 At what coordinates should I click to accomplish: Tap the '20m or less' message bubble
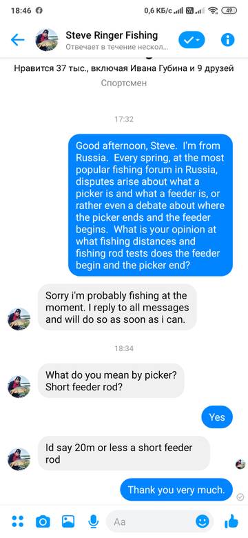[124, 453]
